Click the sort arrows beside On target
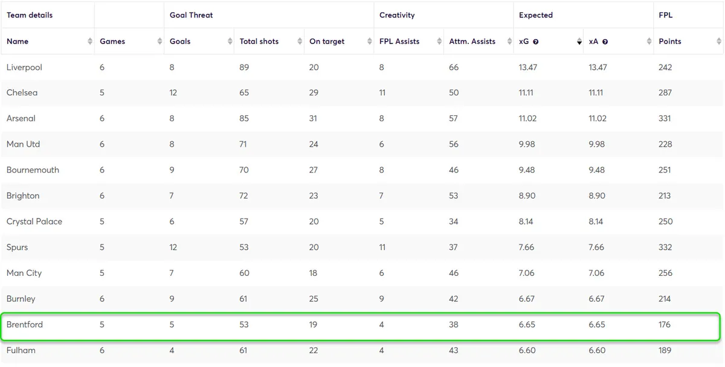 (x=369, y=41)
